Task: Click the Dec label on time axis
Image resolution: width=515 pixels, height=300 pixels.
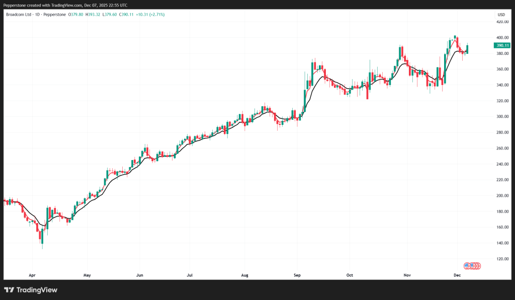Action: [457, 275]
